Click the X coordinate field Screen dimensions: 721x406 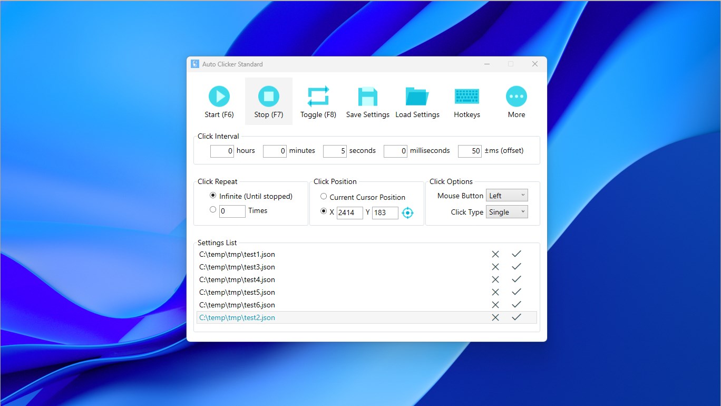click(x=350, y=213)
